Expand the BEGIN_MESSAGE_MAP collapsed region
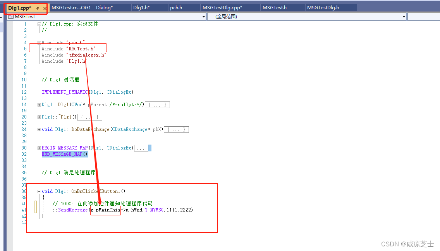 point(39,148)
